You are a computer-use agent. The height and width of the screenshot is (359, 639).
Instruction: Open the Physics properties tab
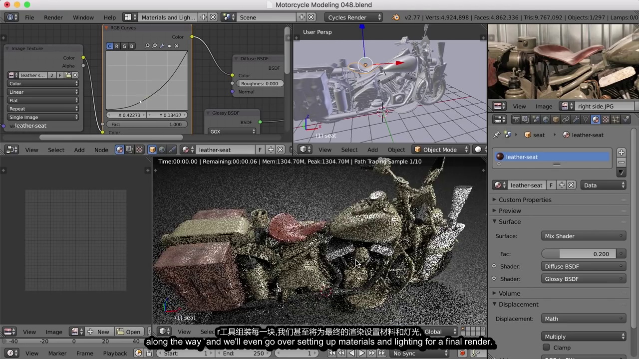(626, 120)
